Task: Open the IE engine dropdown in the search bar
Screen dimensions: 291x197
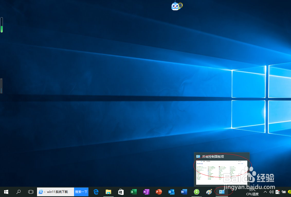Action: [x=44, y=192]
